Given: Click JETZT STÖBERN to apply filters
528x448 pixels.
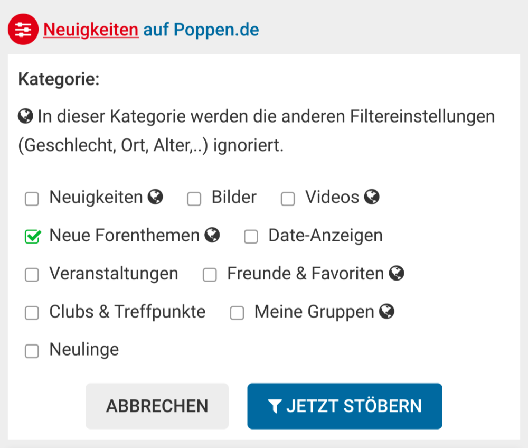Looking at the screenshot, I should (344, 406).
